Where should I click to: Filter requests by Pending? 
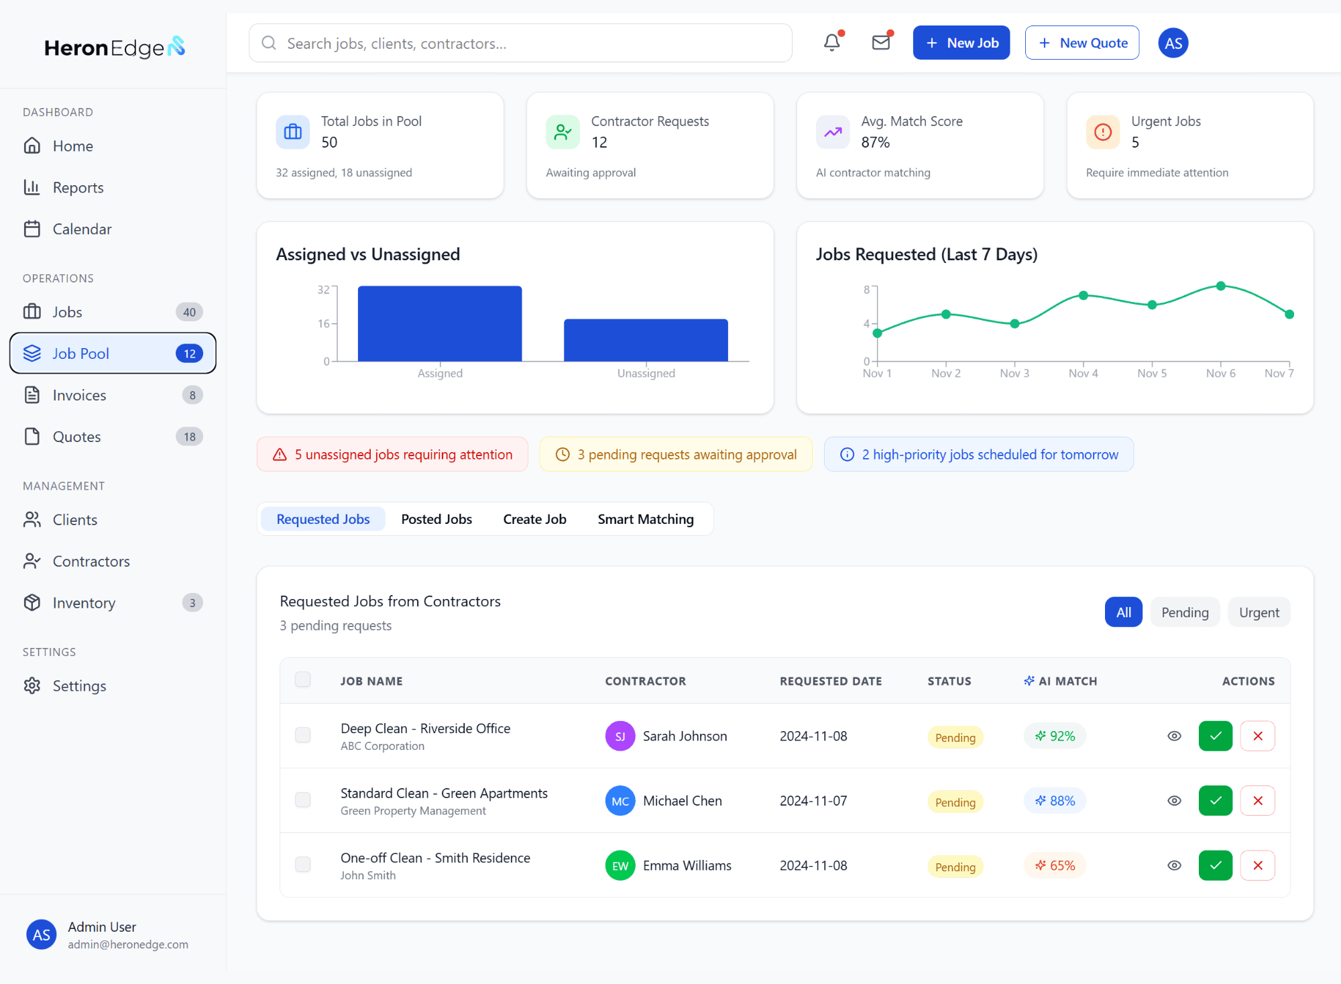coord(1185,612)
